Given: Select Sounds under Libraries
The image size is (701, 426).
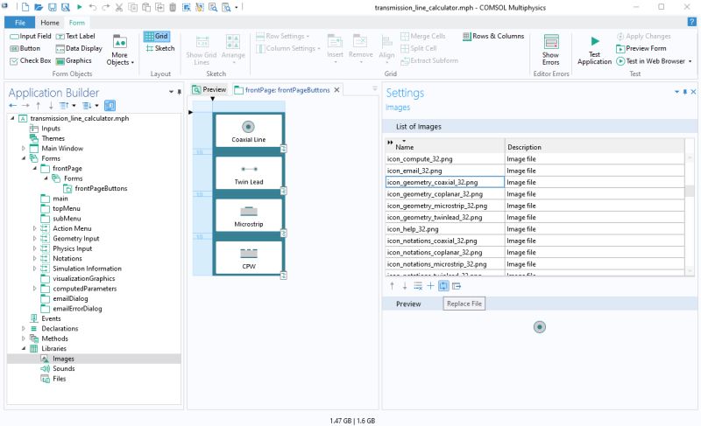Looking at the screenshot, I should [x=63, y=368].
